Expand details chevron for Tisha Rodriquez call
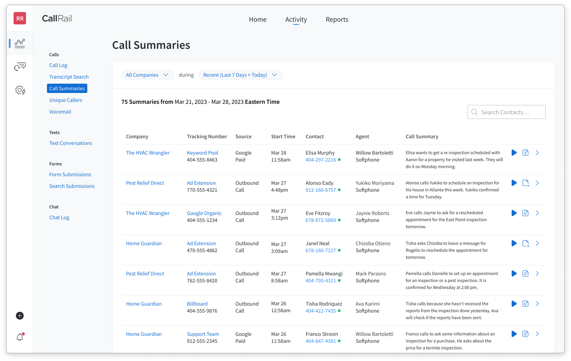Screen dimensions: 571x361 click(537, 304)
